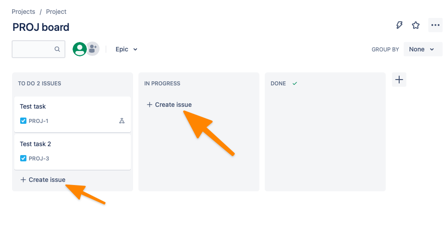Click the search magnifier icon
The height and width of the screenshot is (236, 448).
(x=57, y=49)
